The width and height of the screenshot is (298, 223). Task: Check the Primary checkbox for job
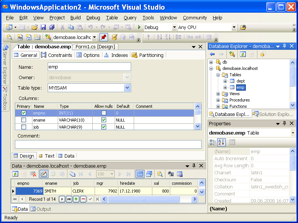coord(23,127)
